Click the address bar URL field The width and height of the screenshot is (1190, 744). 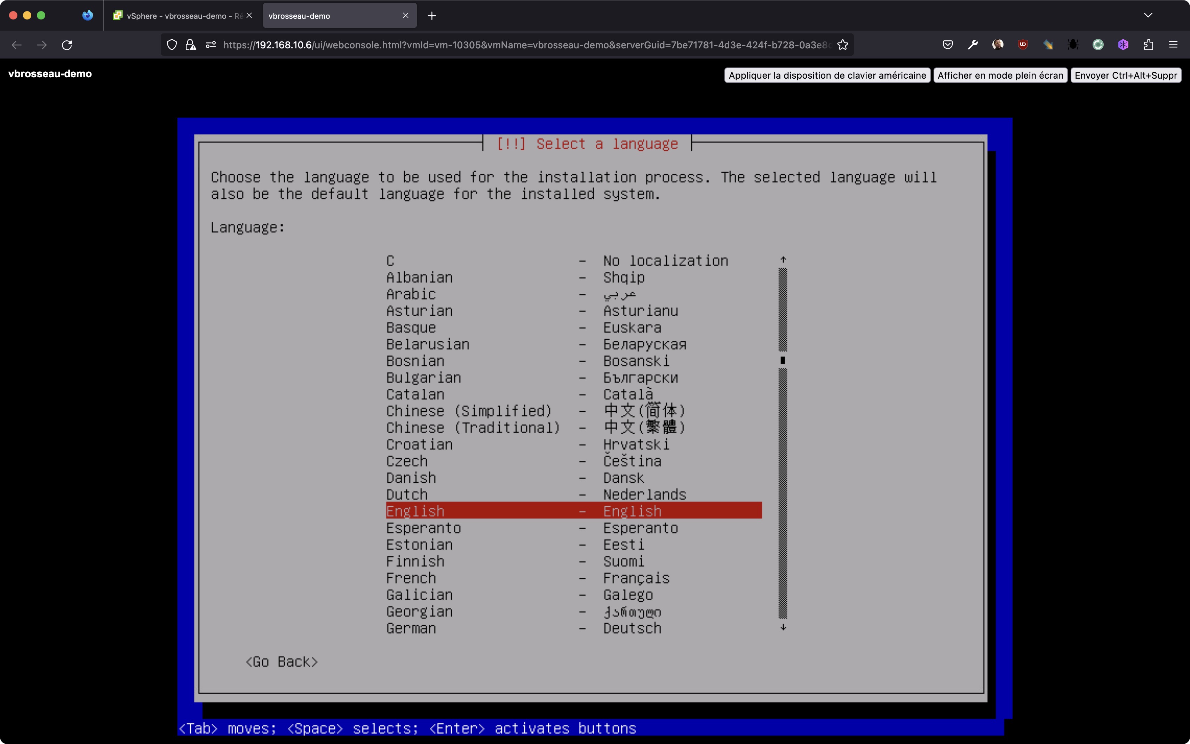tap(526, 45)
